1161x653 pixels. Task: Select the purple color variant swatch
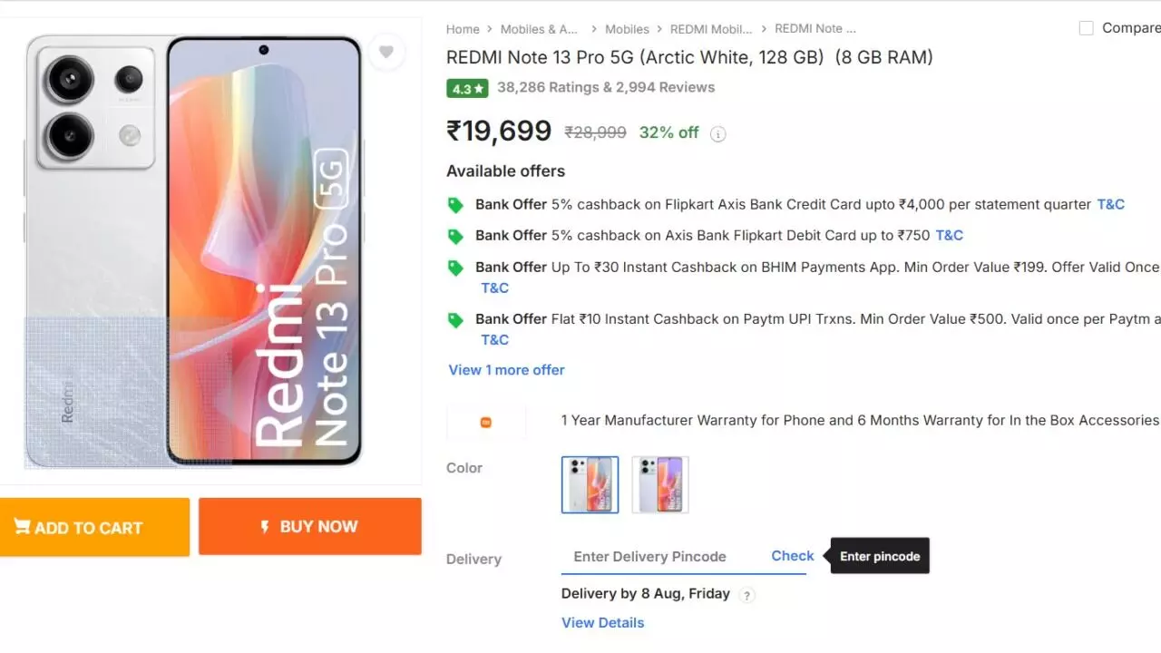tap(660, 484)
